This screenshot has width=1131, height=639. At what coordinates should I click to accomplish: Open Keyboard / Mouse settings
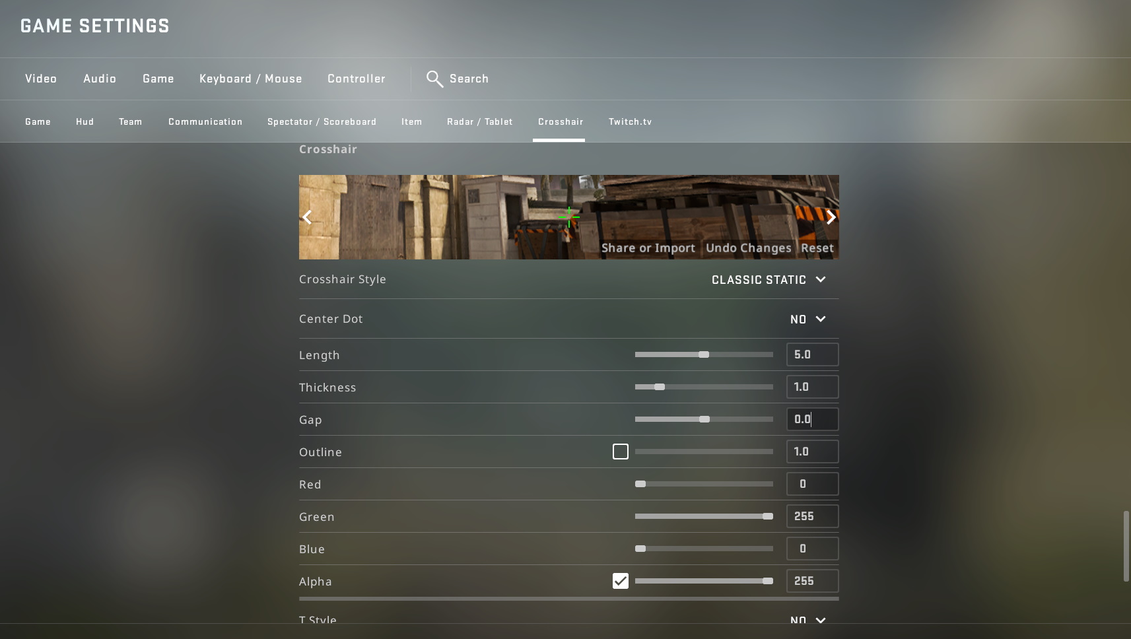[251, 79]
